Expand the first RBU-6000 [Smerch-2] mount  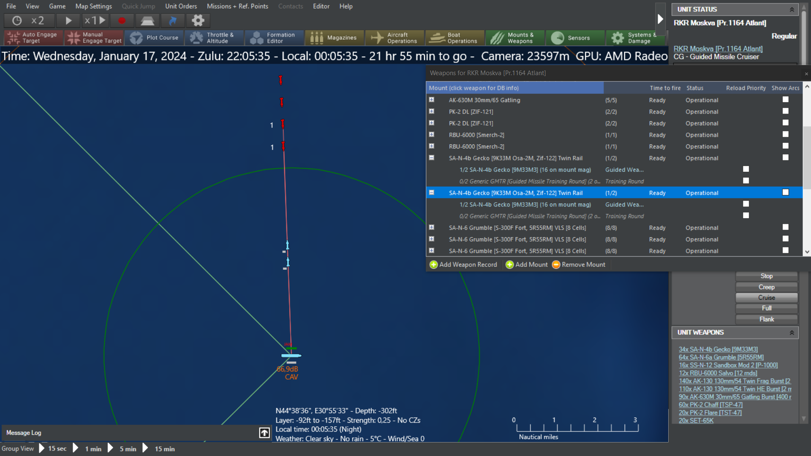(432, 134)
